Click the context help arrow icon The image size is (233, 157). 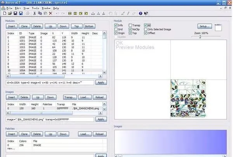tap(146, 13)
